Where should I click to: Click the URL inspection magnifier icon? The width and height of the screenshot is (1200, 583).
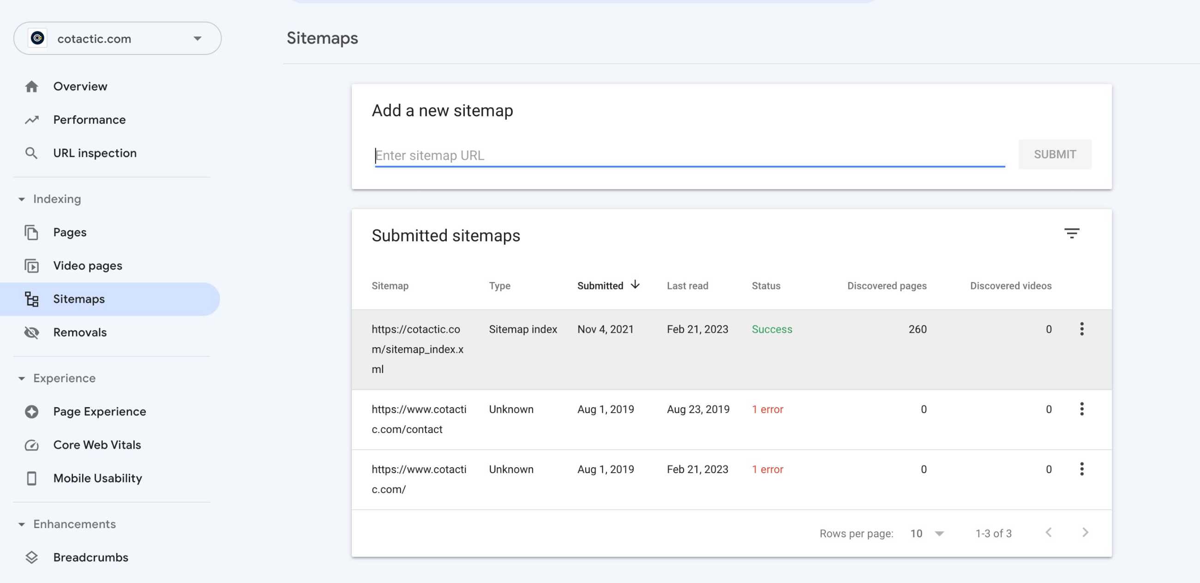32,153
